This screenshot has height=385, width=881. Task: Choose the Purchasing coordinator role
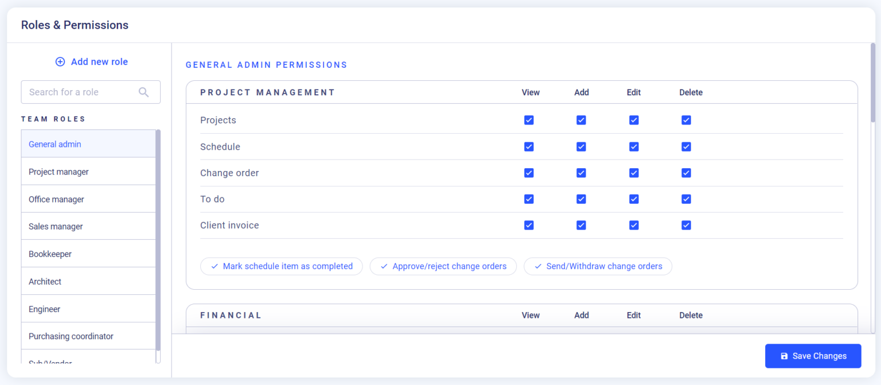point(71,336)
